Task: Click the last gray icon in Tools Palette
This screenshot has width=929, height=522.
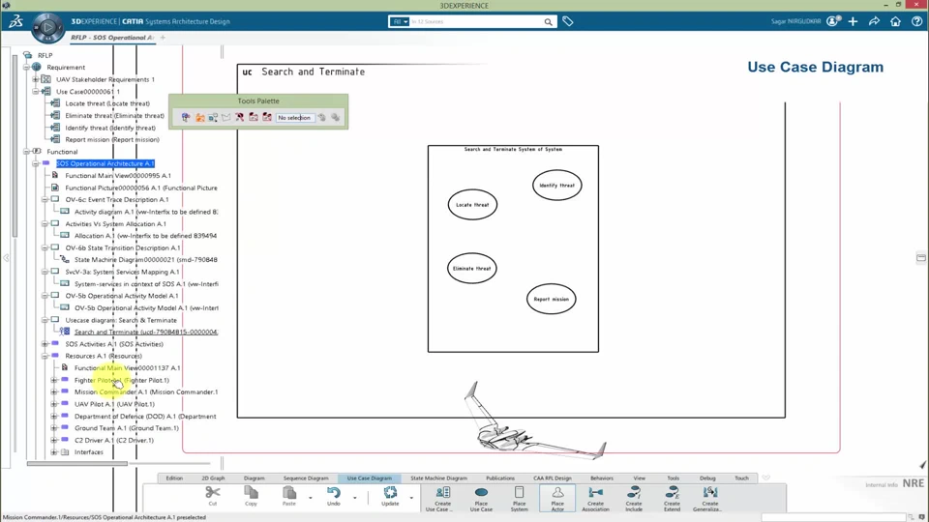Action: pos(336,117)
